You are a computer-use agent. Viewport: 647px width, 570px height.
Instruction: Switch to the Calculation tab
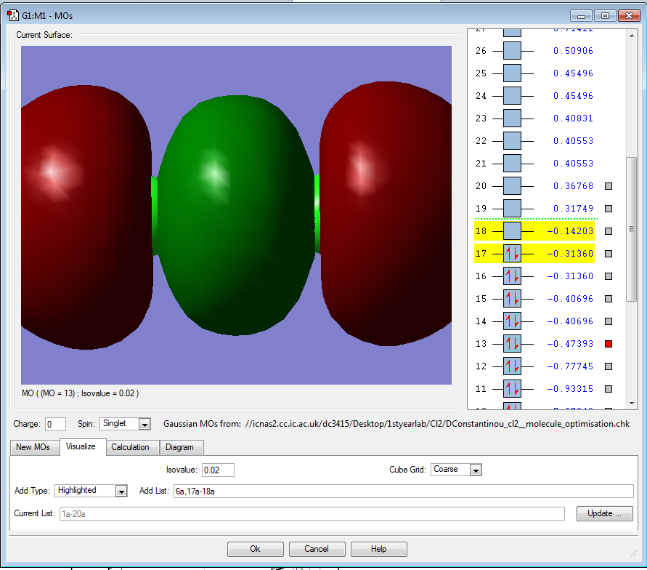pyautogui.click(x=131, y=447)
